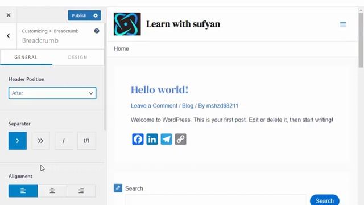Click the Search widget edit pencil icon
The image size is (364, 205).
point(118,188)
